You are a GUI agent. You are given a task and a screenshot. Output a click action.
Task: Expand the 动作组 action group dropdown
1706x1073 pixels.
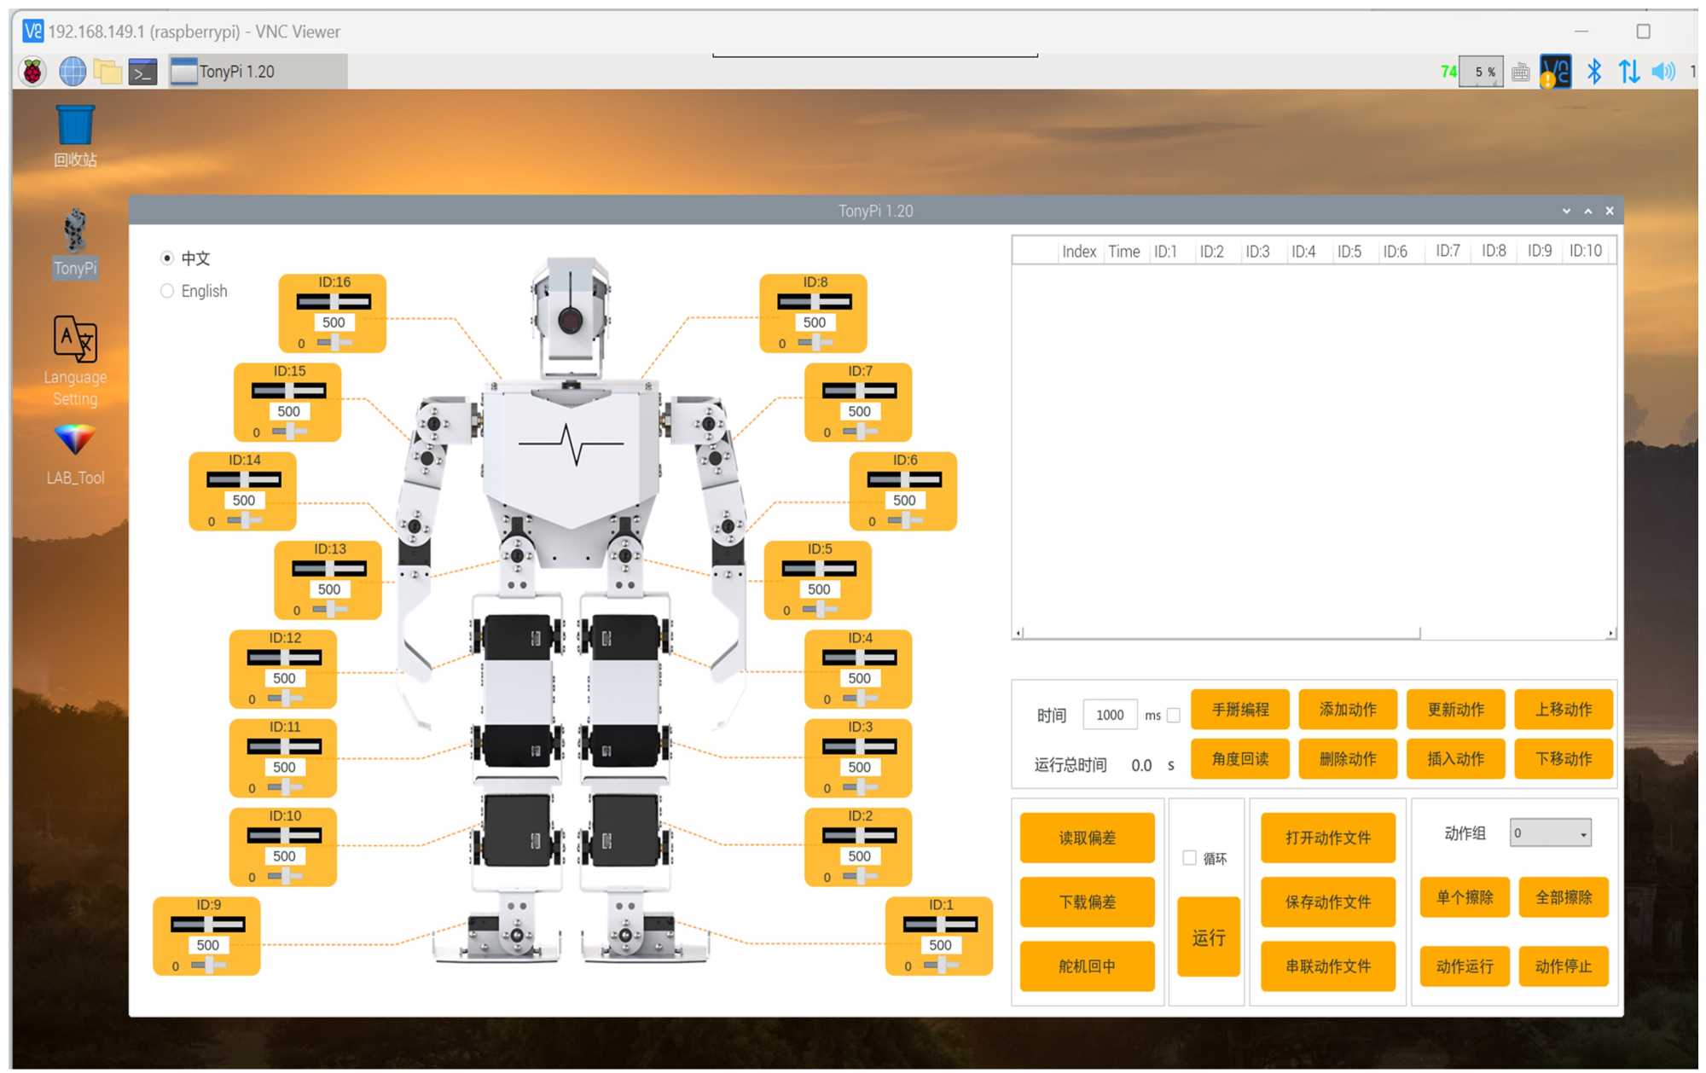(x=1550, y=833)
